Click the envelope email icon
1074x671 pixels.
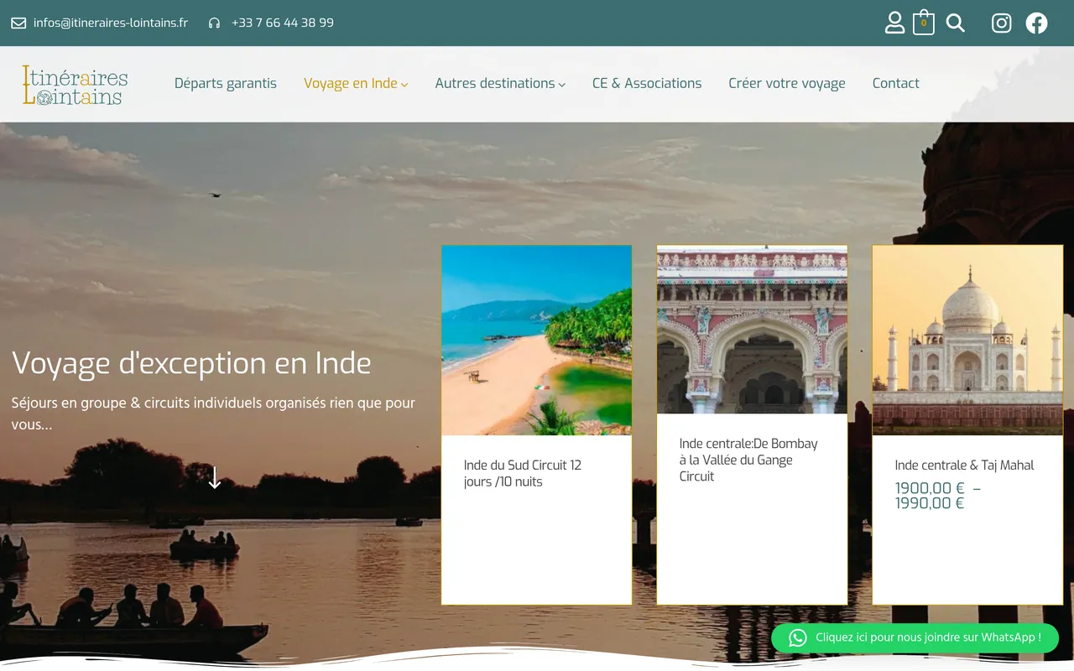pos(18,23)
